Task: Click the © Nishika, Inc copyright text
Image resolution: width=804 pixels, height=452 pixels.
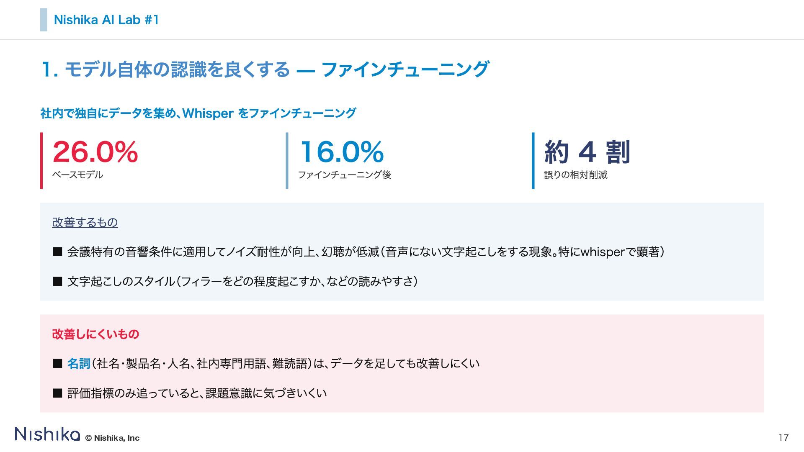Action: (112, 438)
